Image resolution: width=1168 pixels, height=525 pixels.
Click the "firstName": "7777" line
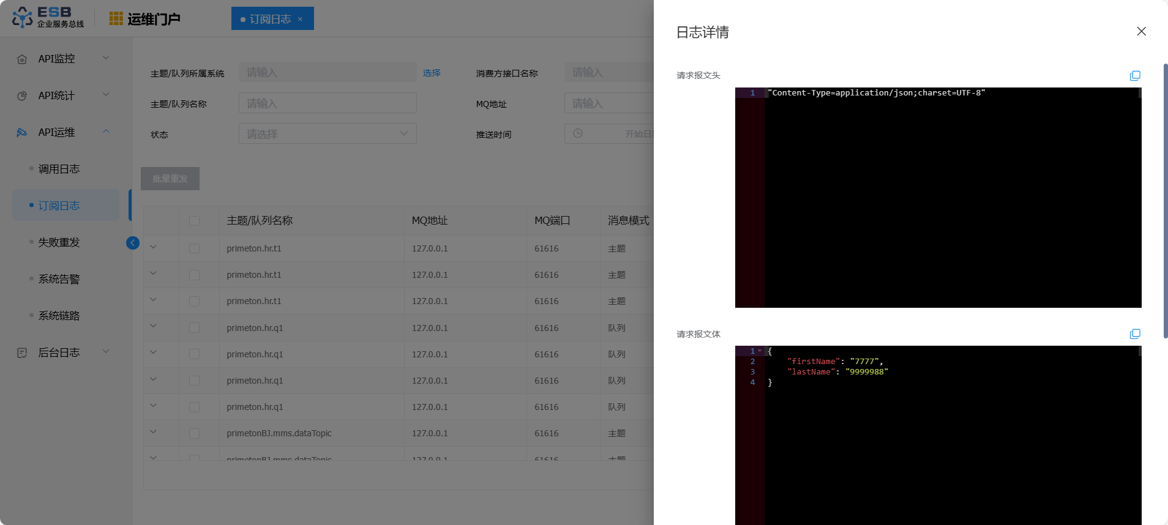835,362
